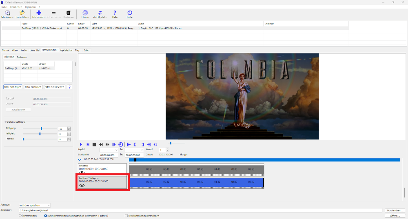Click the black playhead on the blue seek bar
The width and height of the screenshot is (408, 219).
pos(135,160)
